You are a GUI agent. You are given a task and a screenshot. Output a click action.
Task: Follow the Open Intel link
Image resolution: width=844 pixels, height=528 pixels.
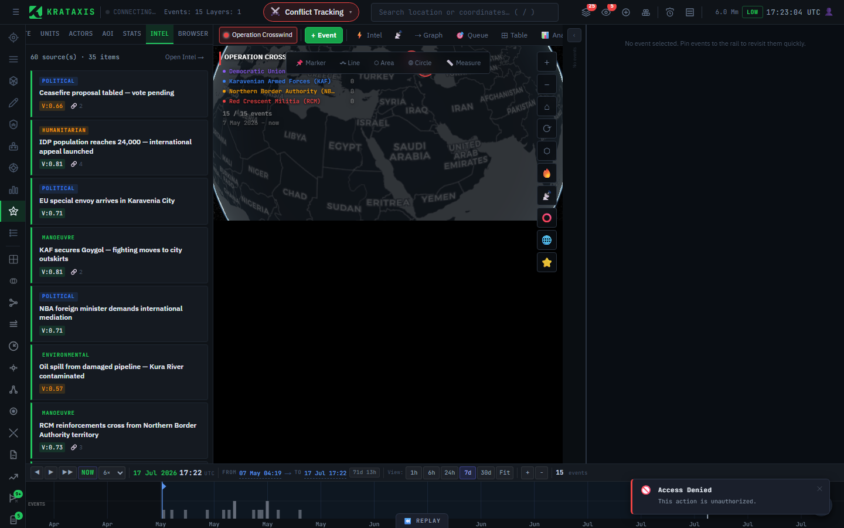pos(185,57)
